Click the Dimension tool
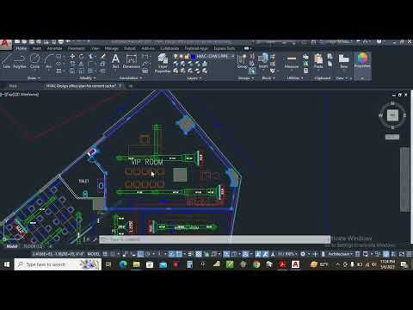Viewport: 413px width, 310px height. point(132,61)
